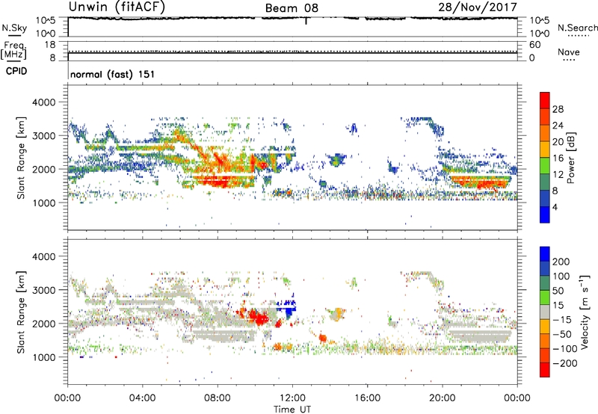The image size is (598, 414).
Task: Click the '18' frequency axis value
Action: point(50,45)
